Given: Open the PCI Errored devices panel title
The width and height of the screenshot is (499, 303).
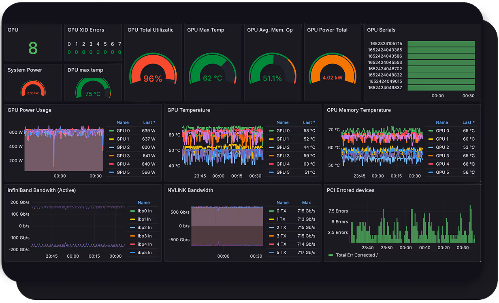Looking at the screenshot, I should click(351, 190).
